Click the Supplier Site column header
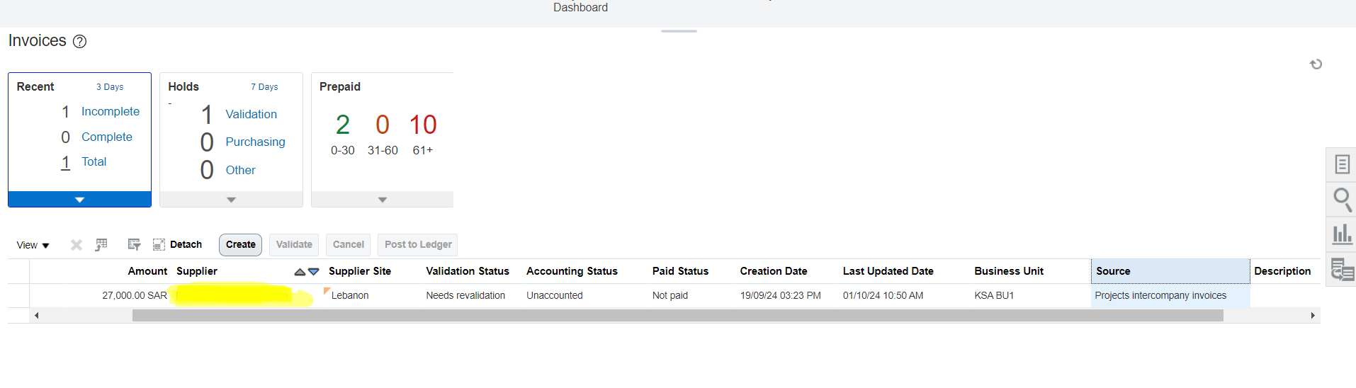The image size is (1356, 388). coord(360,271)
